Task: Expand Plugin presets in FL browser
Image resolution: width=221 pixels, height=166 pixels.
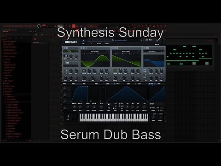Action: [9, 50]
